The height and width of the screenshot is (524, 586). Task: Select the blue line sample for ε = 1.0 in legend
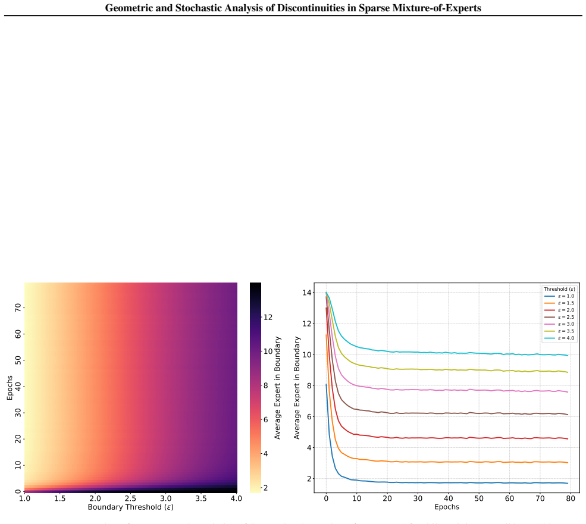click(x=549, y=296)
